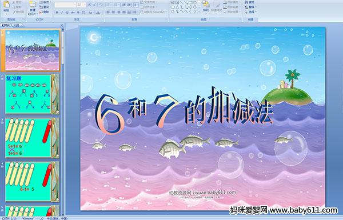Open the font name combo box
Viewport: 343px width, 220px height.
pyautogui.click(x=65, y=5)
